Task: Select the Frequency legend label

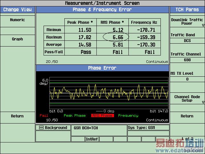Action: (x=128, y=116)
